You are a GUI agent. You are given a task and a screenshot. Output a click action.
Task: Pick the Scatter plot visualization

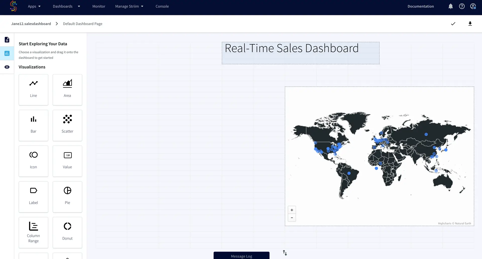click(x=67, y=125)
